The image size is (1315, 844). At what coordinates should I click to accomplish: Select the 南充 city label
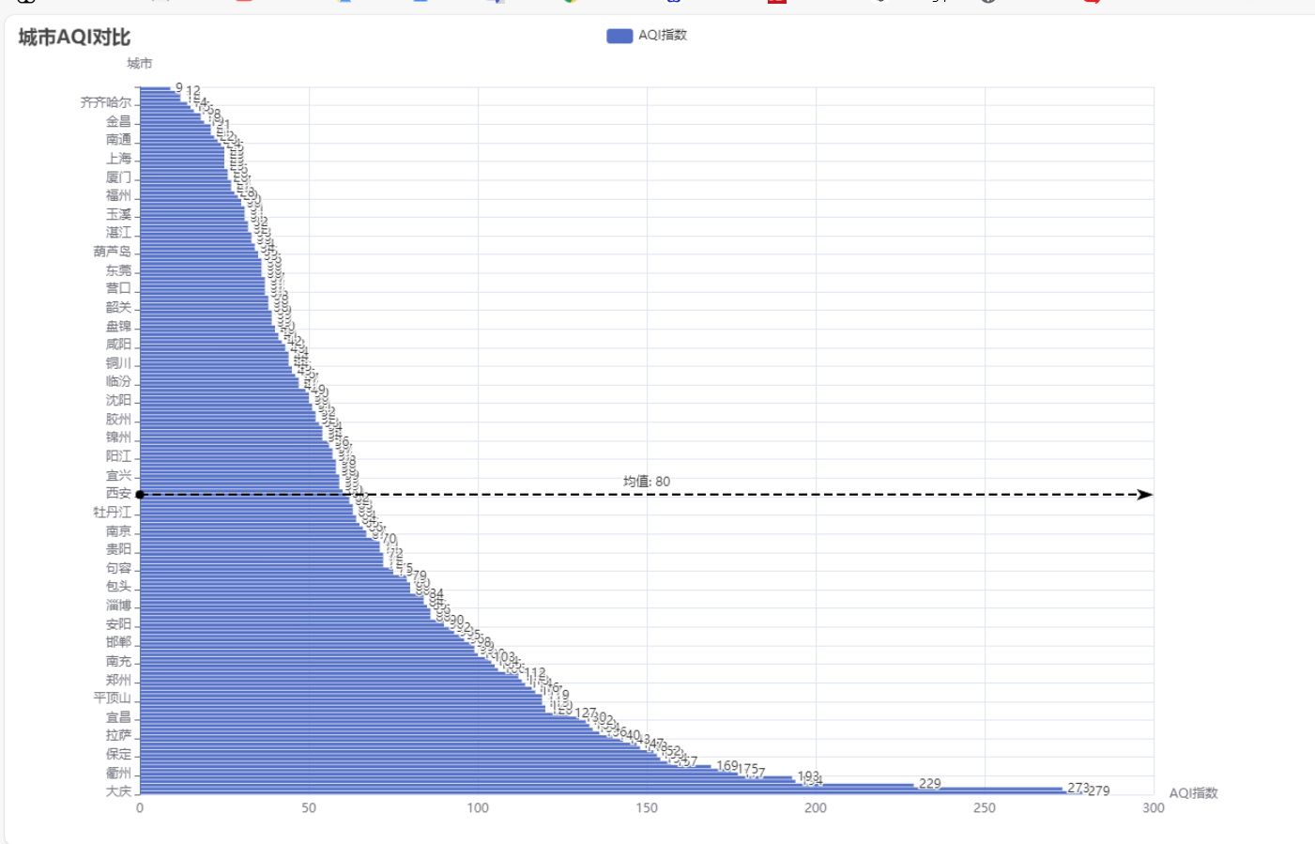(x=119, y=661)
